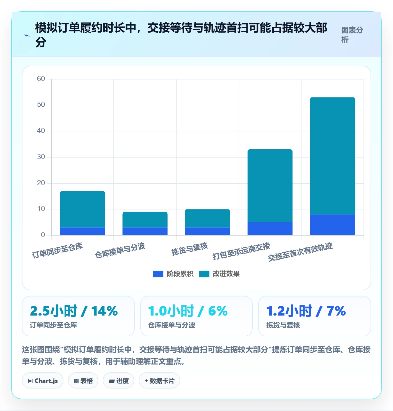Select the Chart.js chip
Viewport: 393px width, 411px height.
(43, 381)
